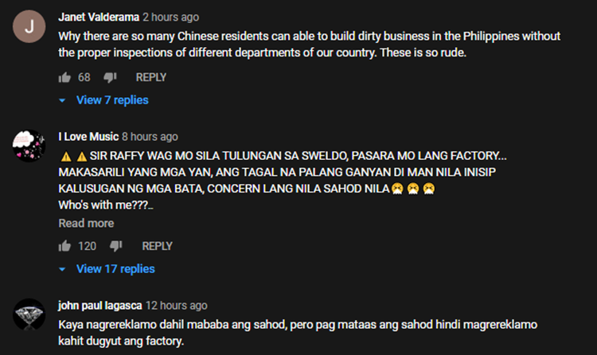Open the 8 hours ago timestamp

click(x=150, y=137)
